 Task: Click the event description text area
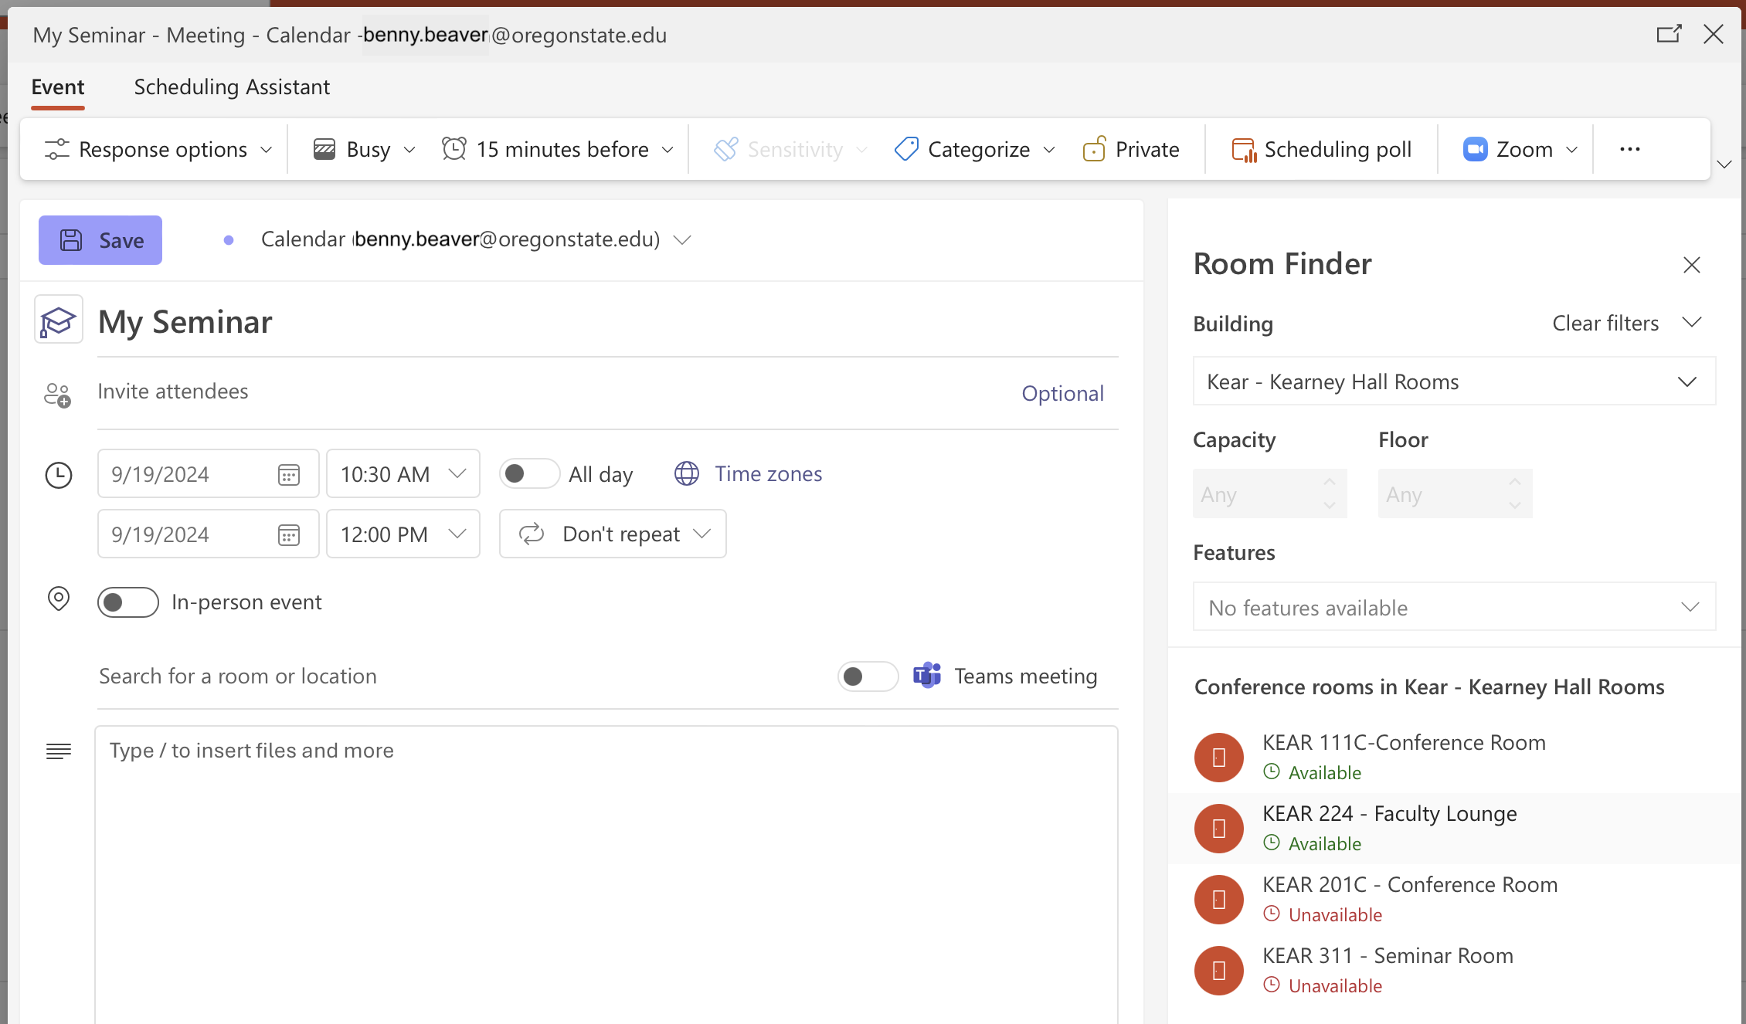click(x=606, y=874)
